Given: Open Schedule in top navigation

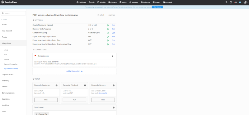Looking at the screenshot, I should (101, 2).
